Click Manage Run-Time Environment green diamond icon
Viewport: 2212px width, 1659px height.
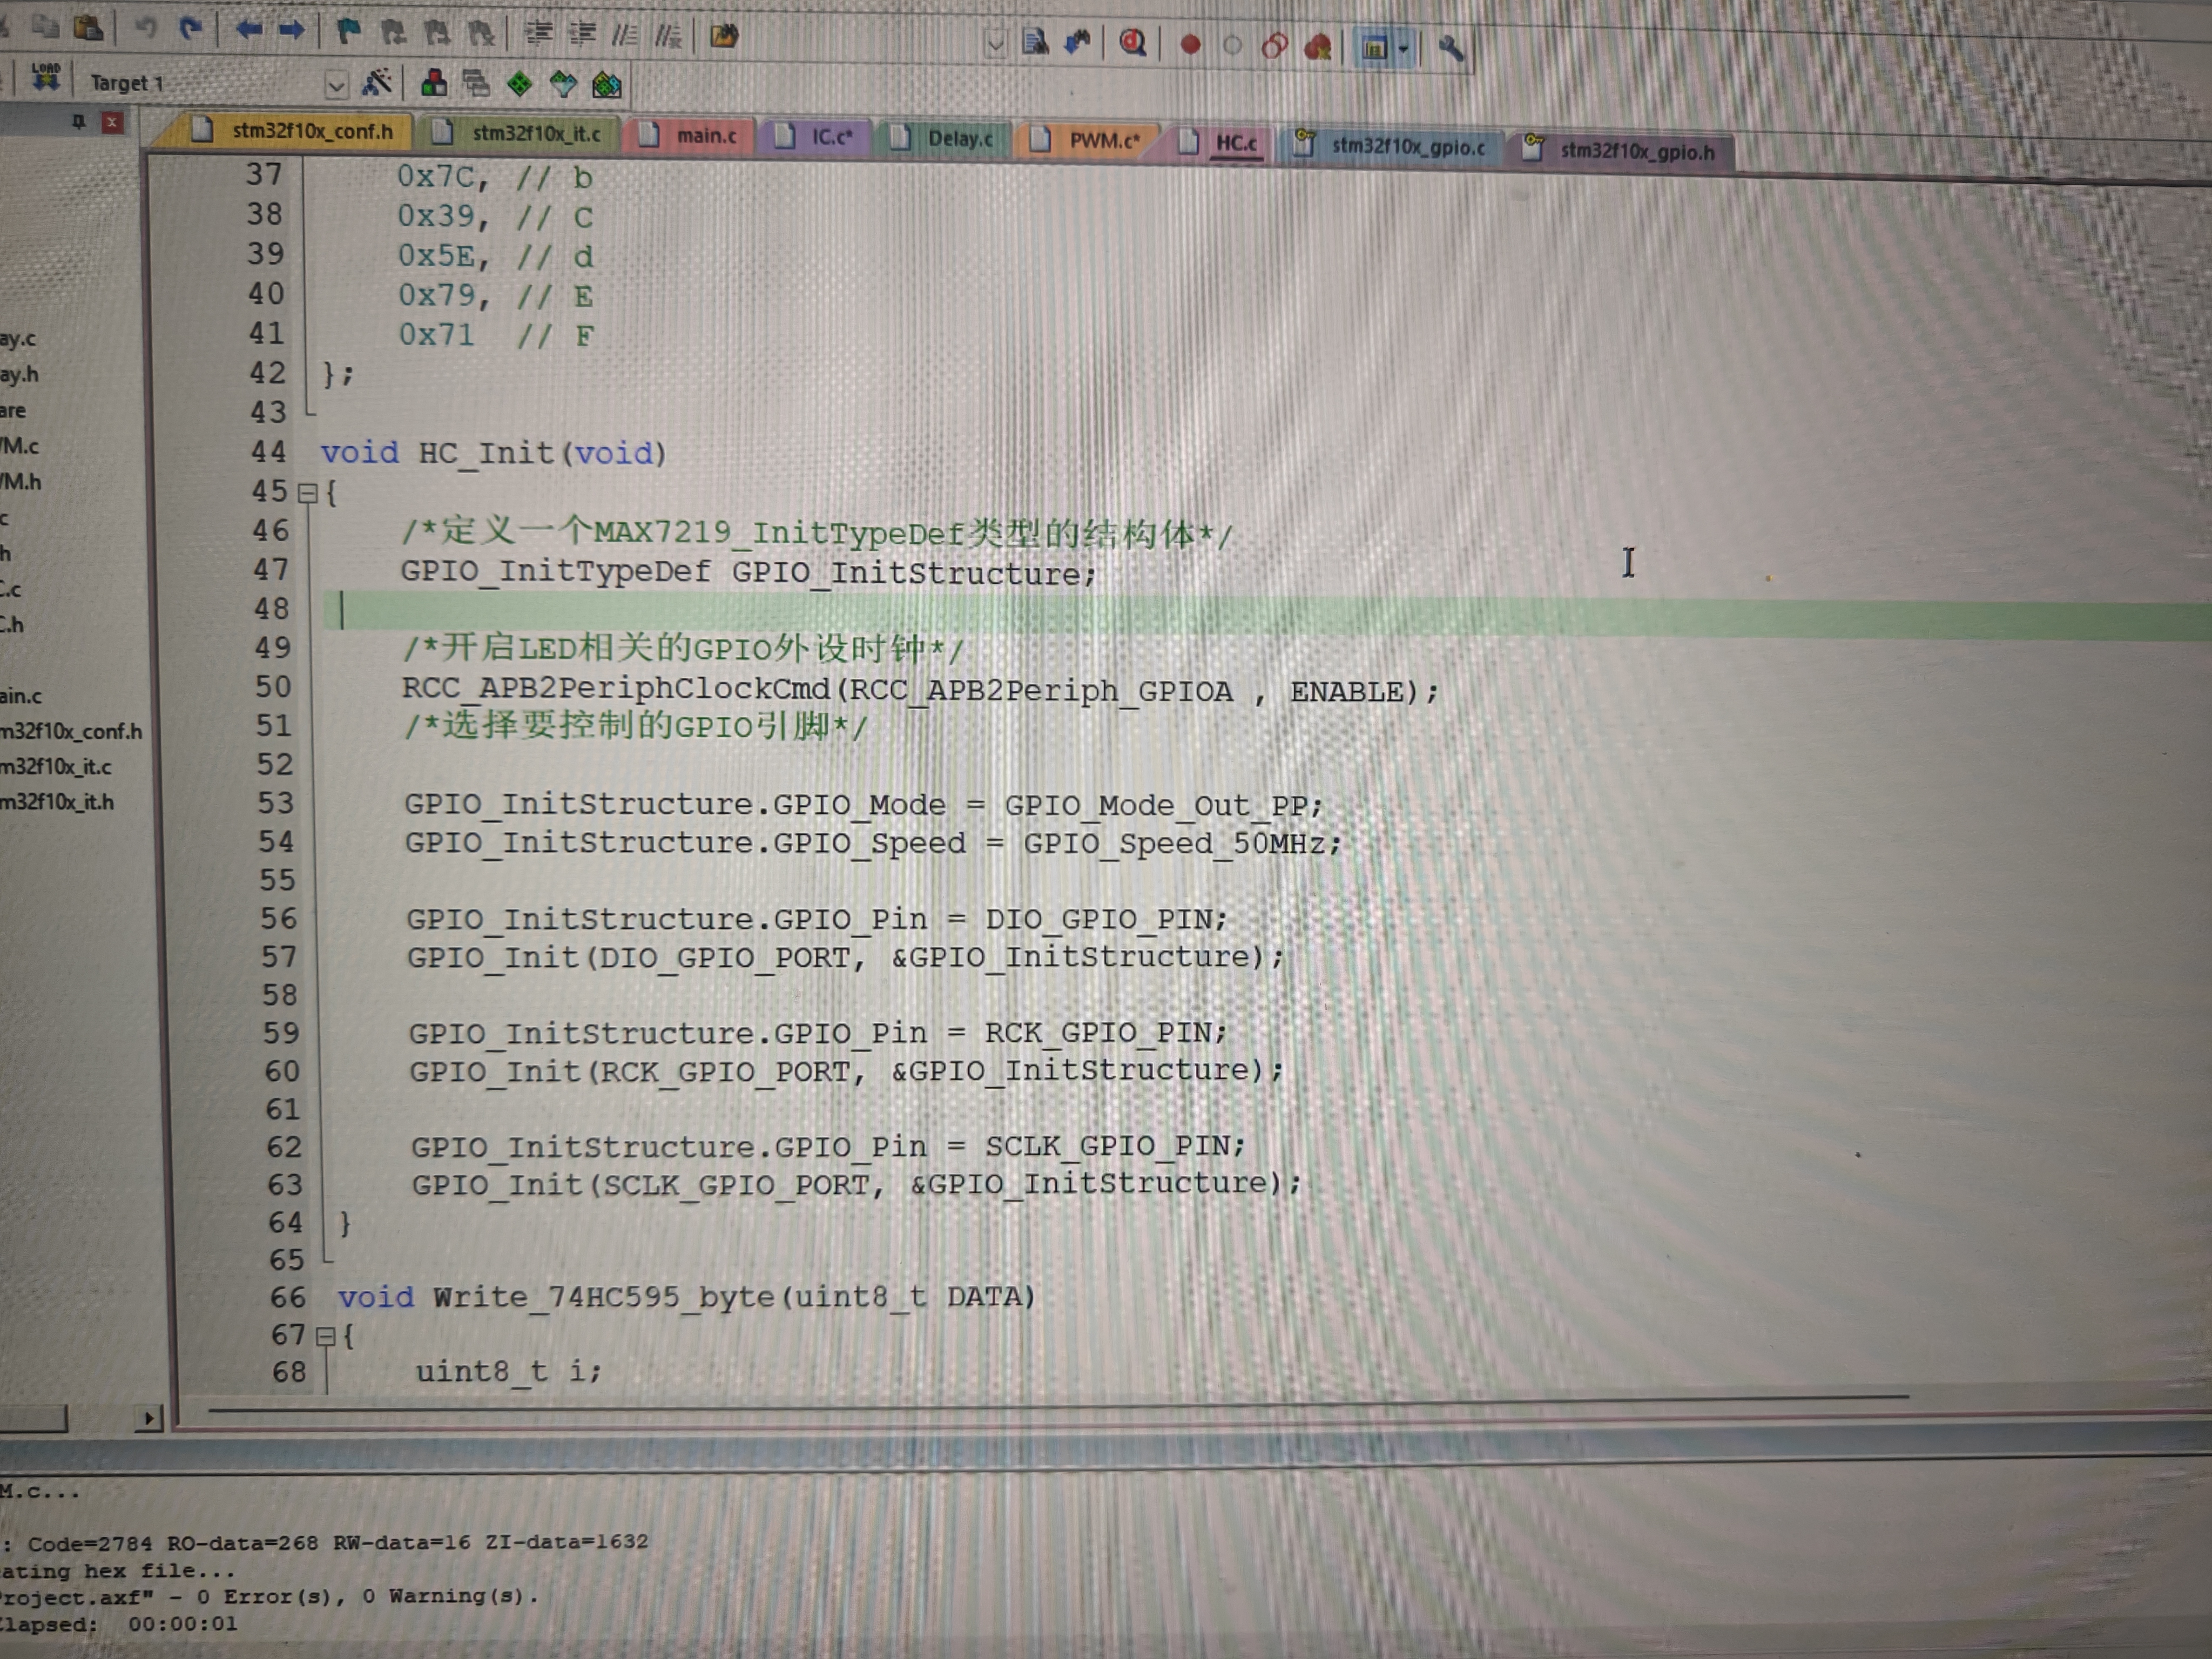tap(519, 84)
